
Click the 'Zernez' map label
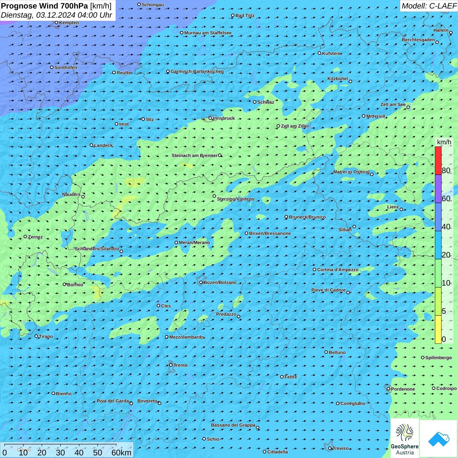[x=35, y=237]
